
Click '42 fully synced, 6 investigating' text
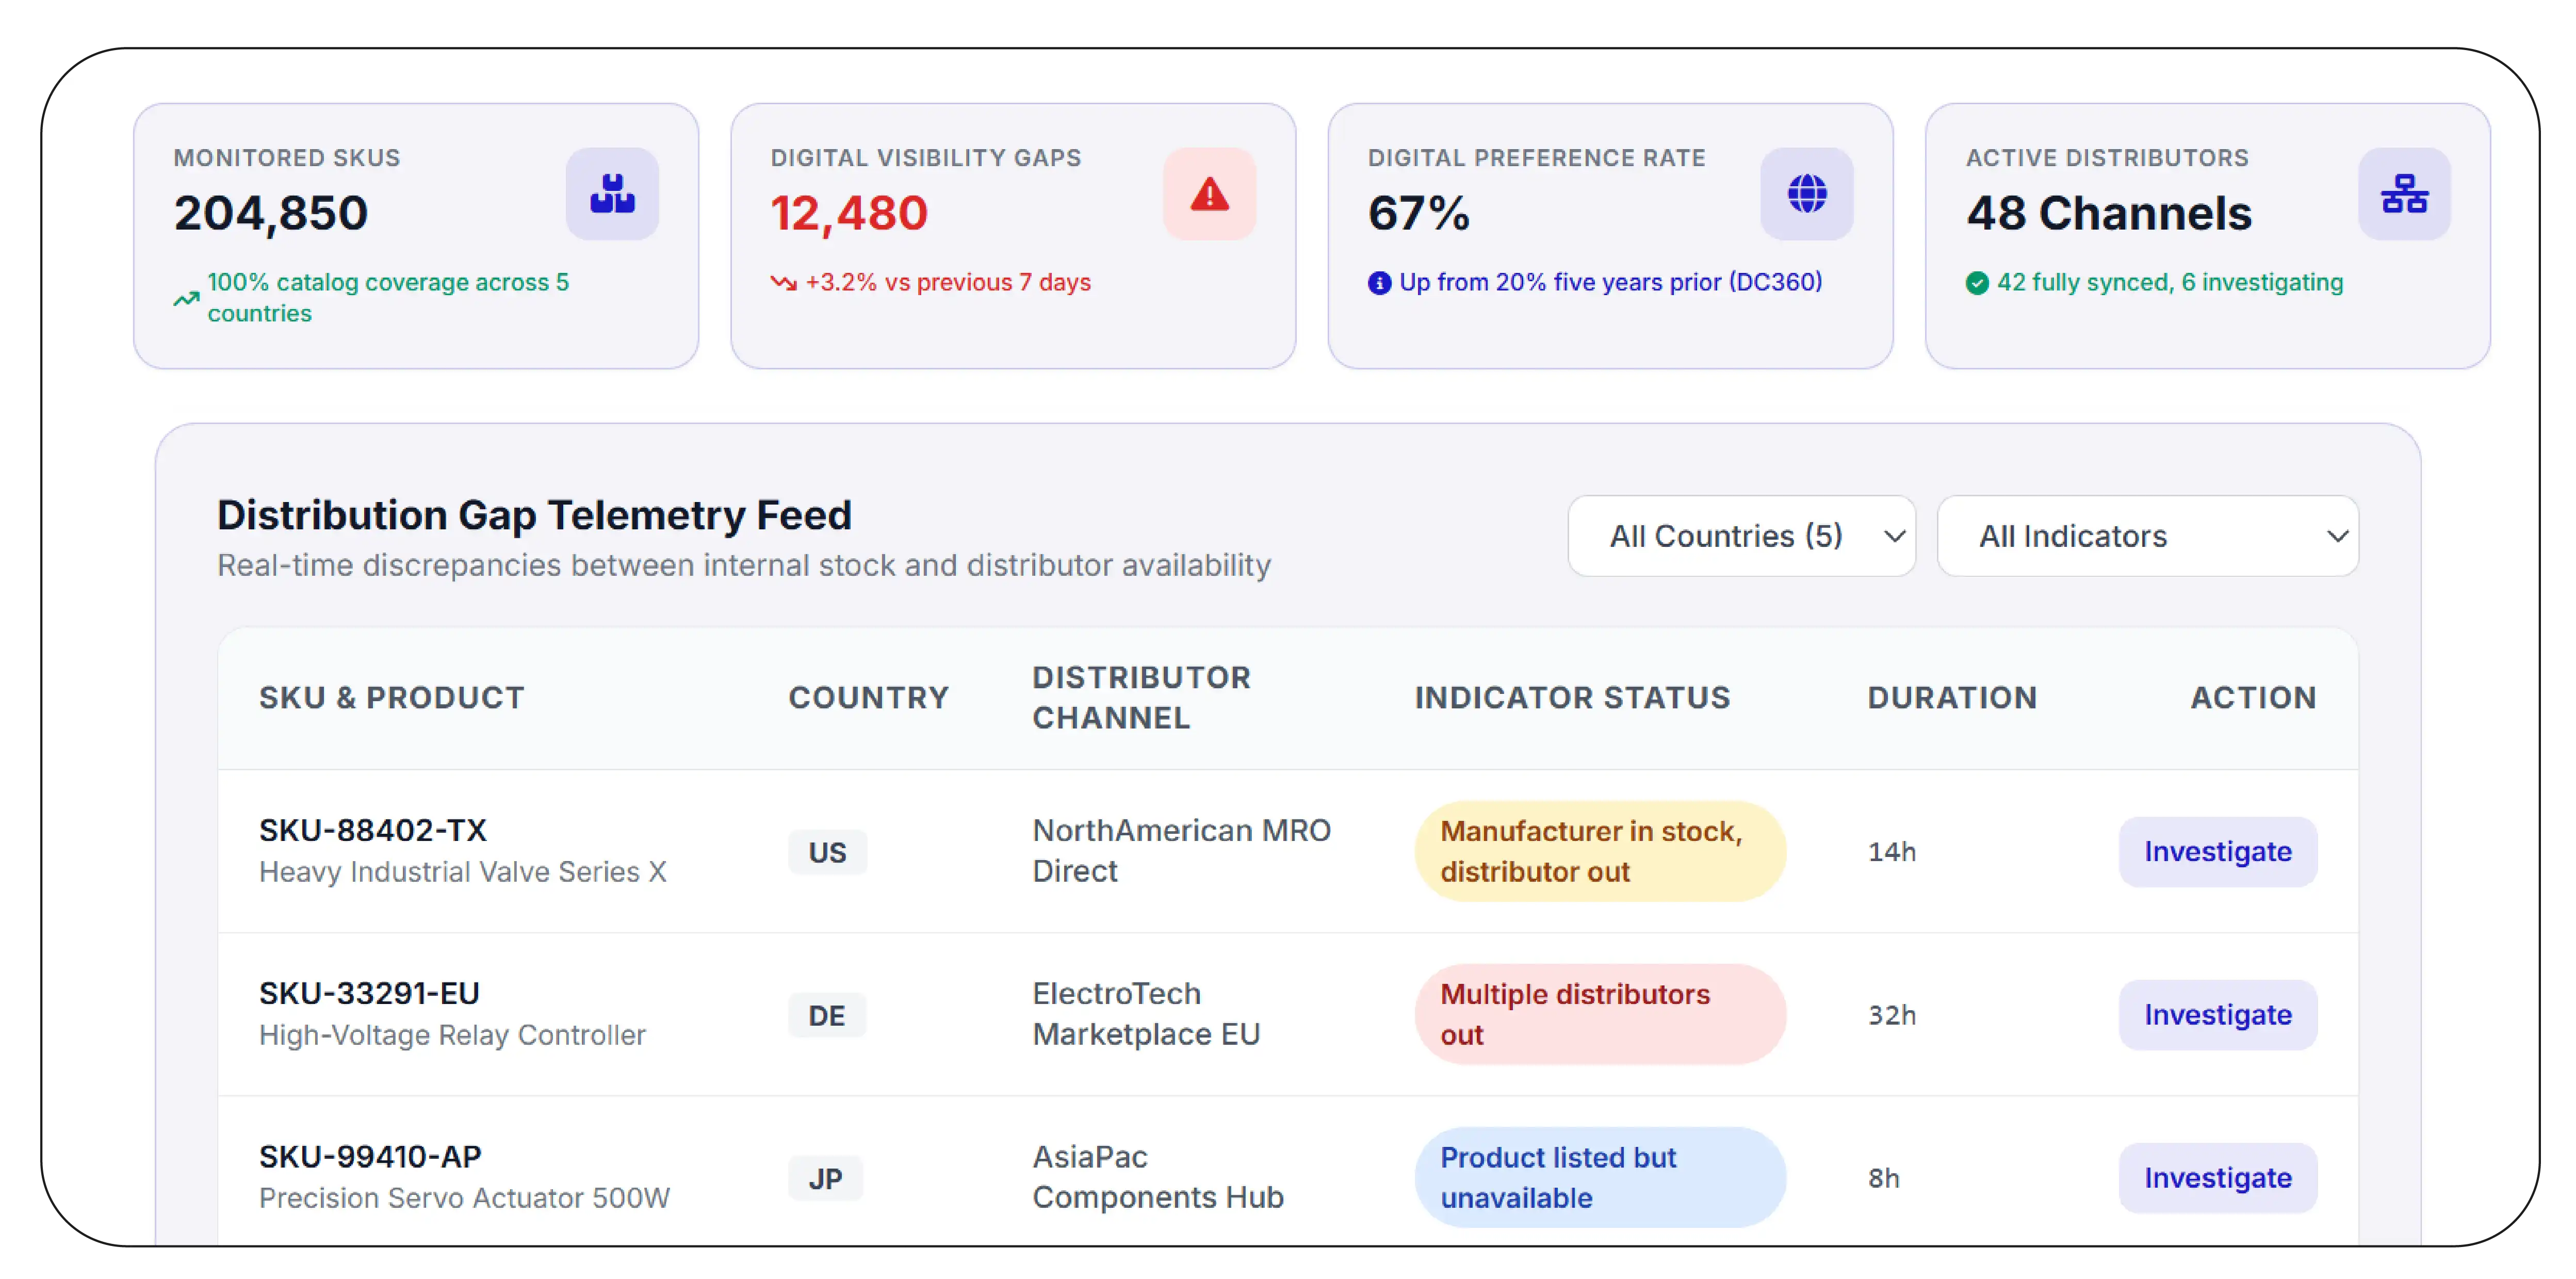[x=2169, y=282]
